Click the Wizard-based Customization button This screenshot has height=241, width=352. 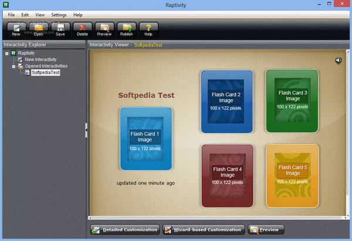(203, 229)
